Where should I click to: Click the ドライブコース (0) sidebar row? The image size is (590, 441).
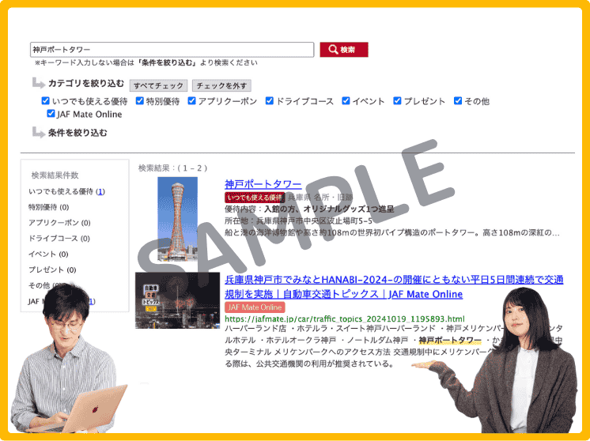59,239
